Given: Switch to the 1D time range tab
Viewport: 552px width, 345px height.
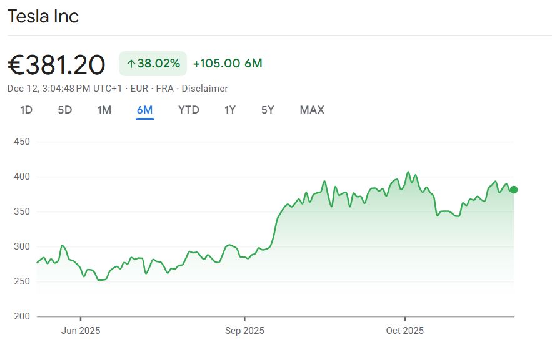Looking at the screenshot, I should tap(26, 110).
